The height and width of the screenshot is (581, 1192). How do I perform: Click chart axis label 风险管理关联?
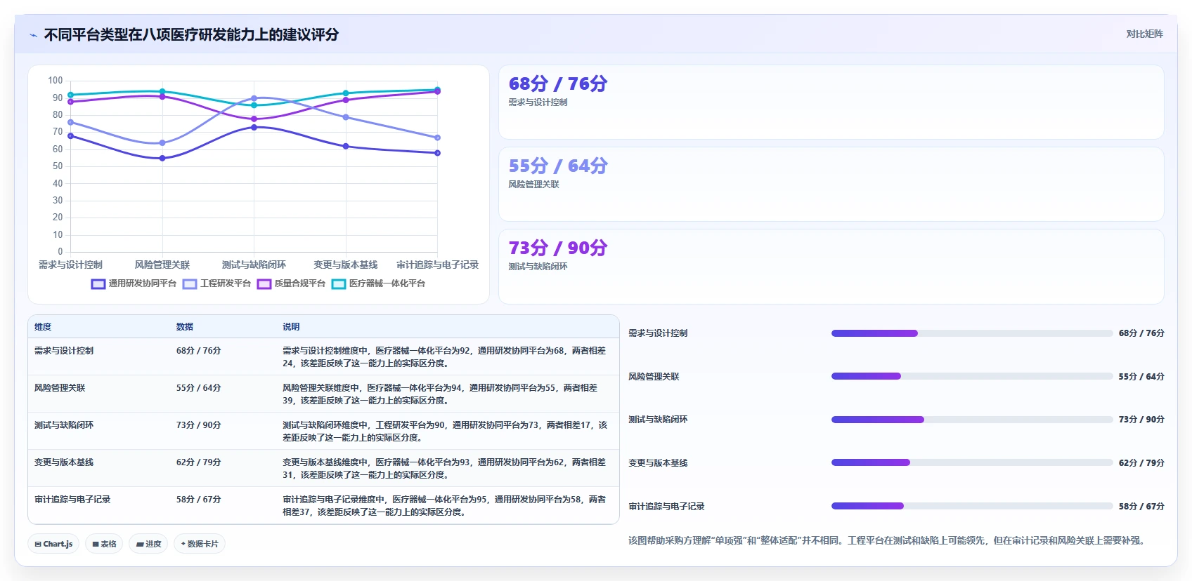point(162,265)
